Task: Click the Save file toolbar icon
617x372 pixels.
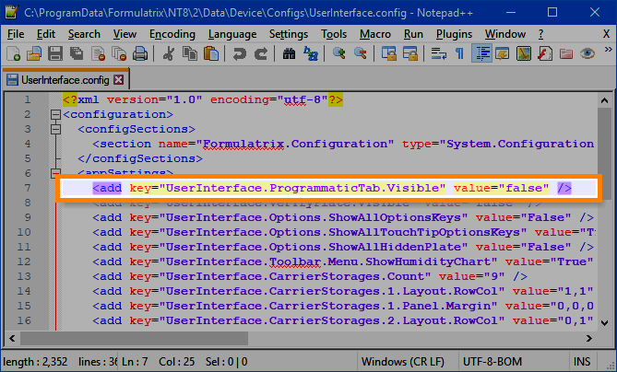Action: coord(53,54)
